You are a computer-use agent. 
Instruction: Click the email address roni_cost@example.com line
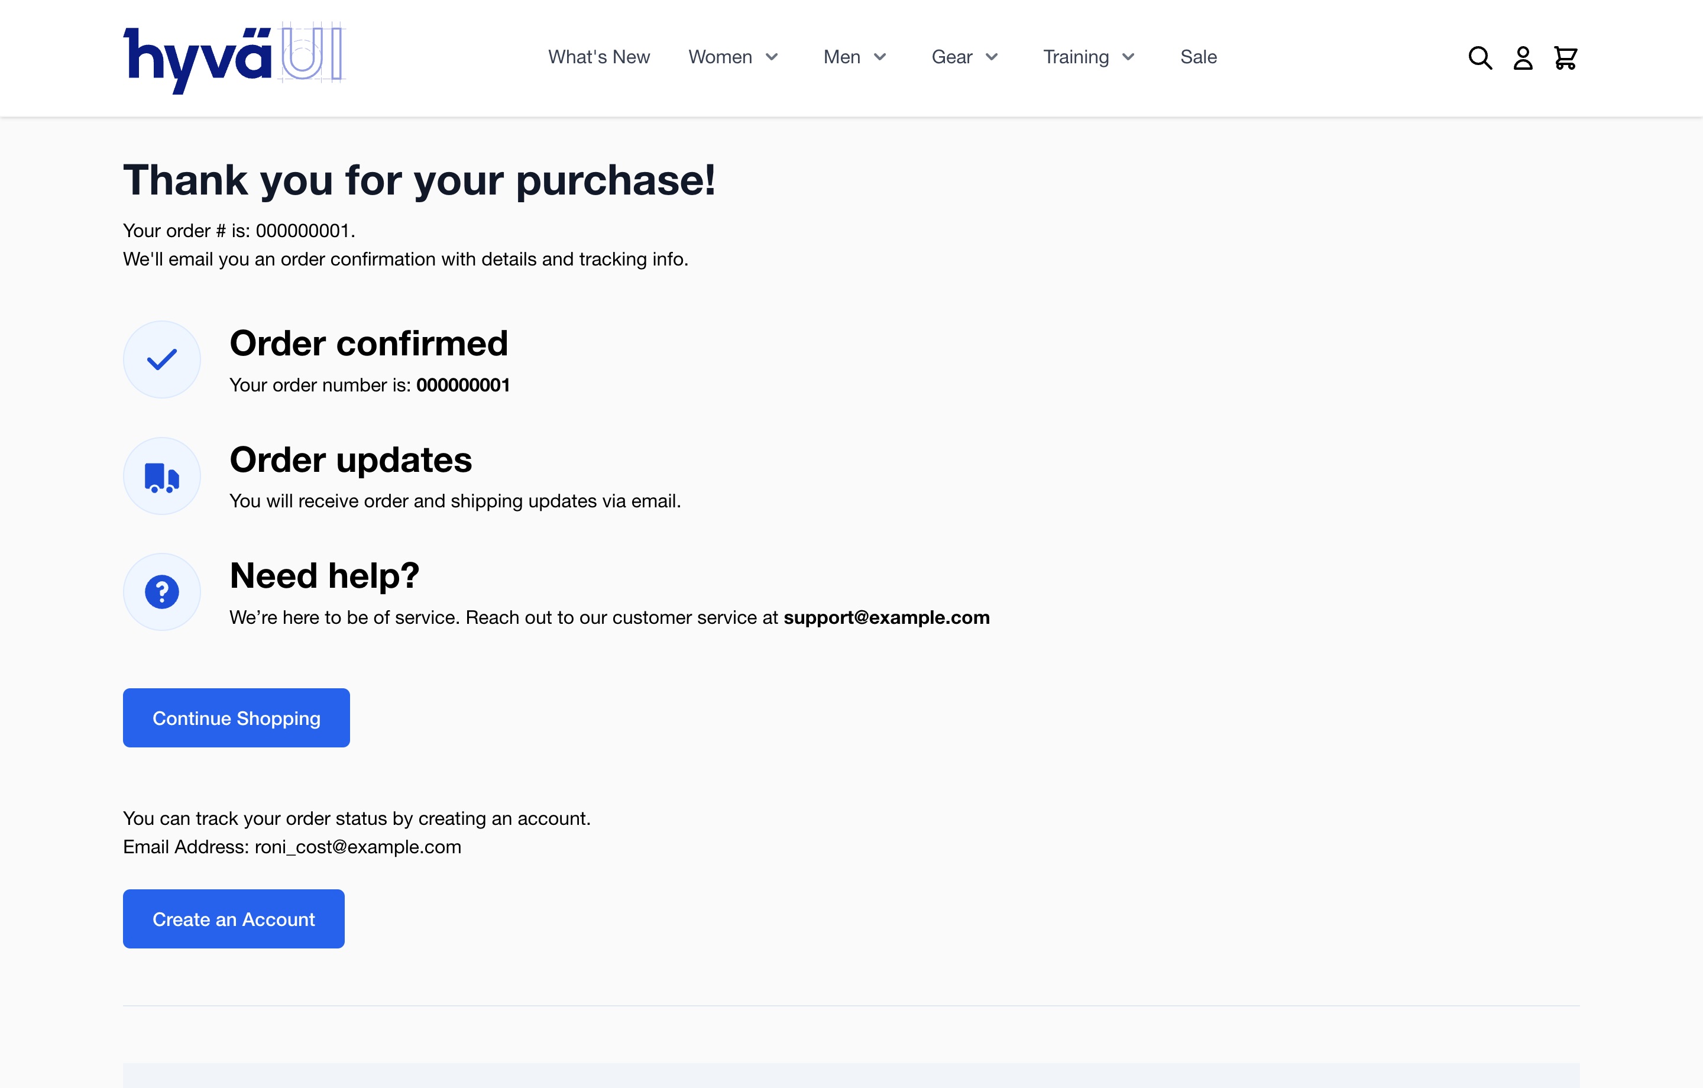[292, 847]
